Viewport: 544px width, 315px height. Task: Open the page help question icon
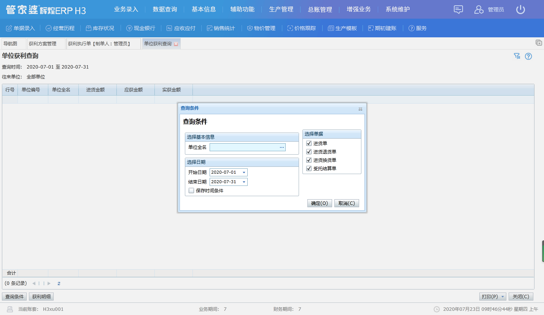(x=528, y=56)
